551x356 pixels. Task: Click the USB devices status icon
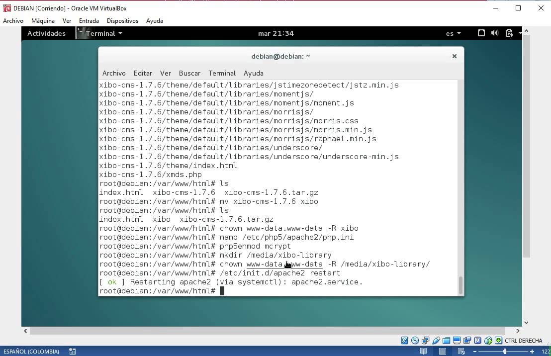pyautogui.click(x=436, y=340)
